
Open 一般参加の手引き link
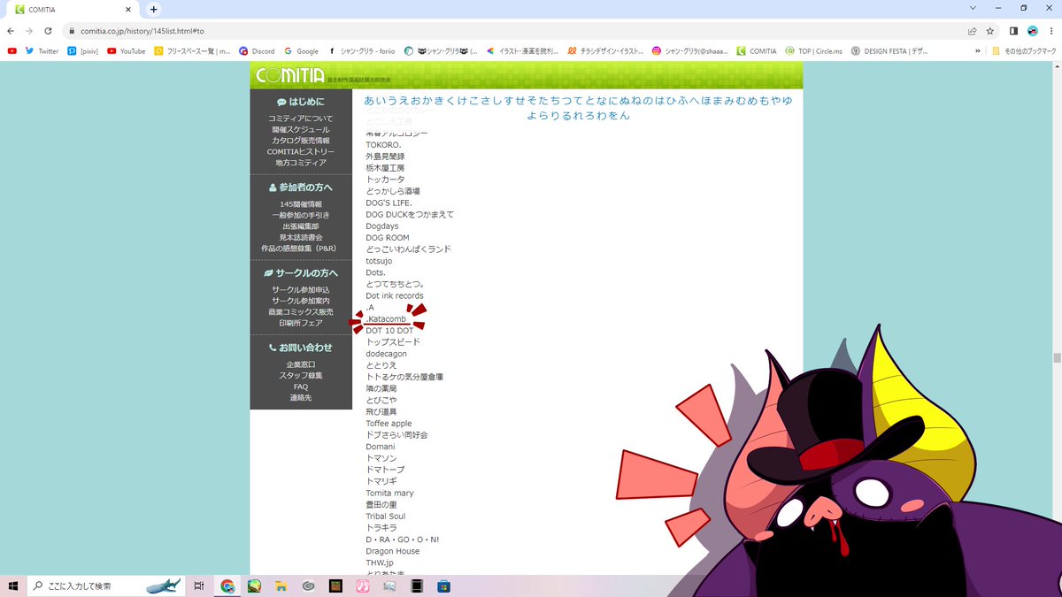301,216
